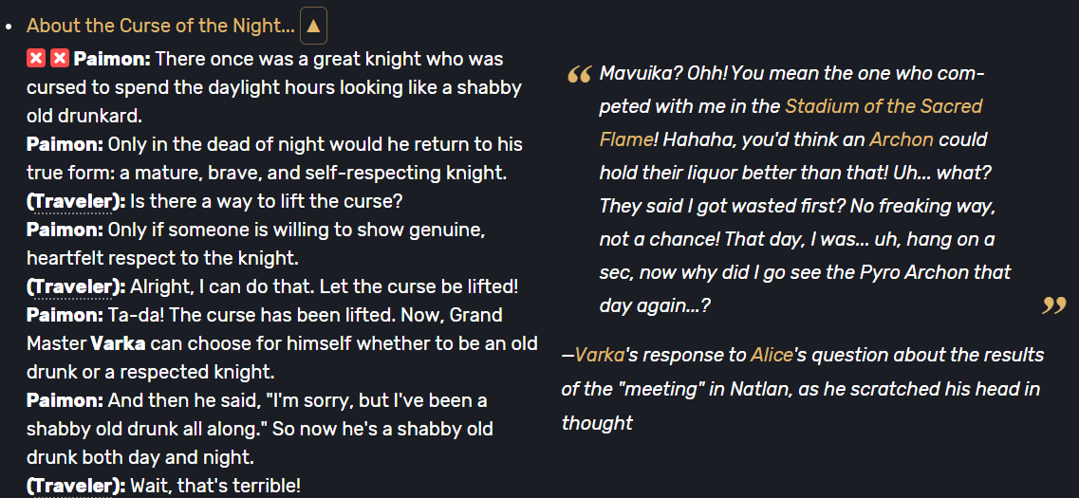Open 'About the Curse of the Night...' link
1079x498 pixels.
coord(160,27)
